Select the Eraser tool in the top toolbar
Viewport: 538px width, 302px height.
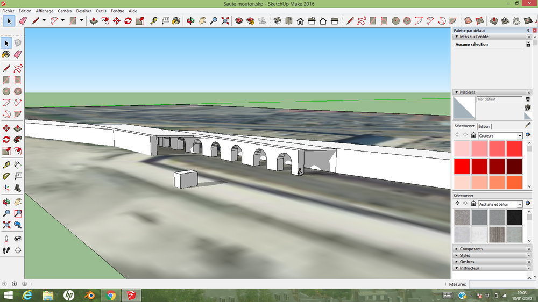[x=23, y=21]
